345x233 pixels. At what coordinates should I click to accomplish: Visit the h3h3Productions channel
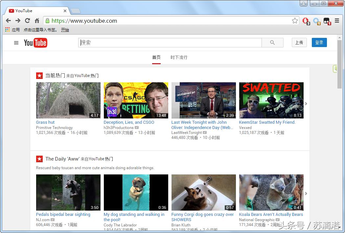click(x=119, y=128)
